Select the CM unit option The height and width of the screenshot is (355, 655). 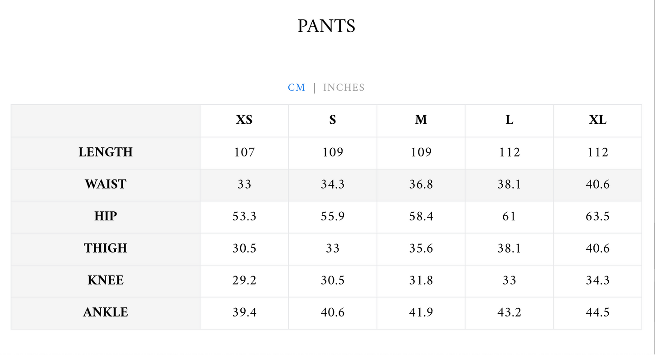[296, 88]
